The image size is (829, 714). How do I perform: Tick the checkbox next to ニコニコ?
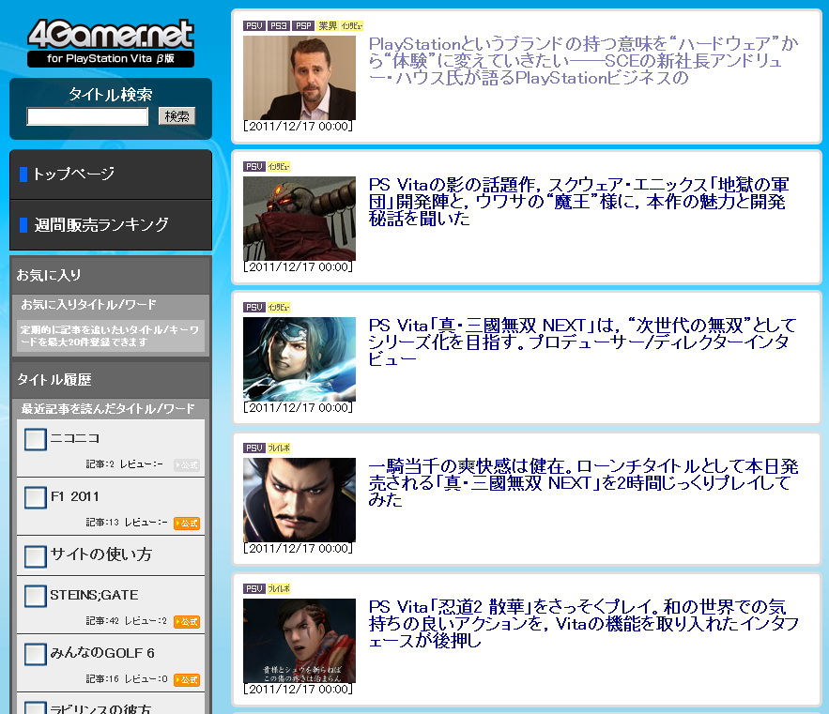pos(36,439)
